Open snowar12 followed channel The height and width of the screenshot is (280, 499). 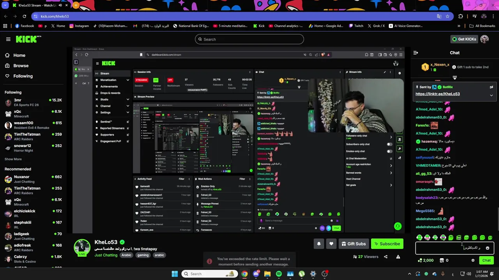[33, 148]
